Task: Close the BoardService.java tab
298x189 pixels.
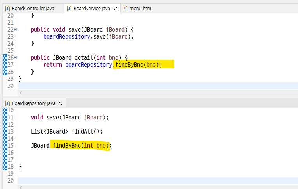Action: coord(115,9)
